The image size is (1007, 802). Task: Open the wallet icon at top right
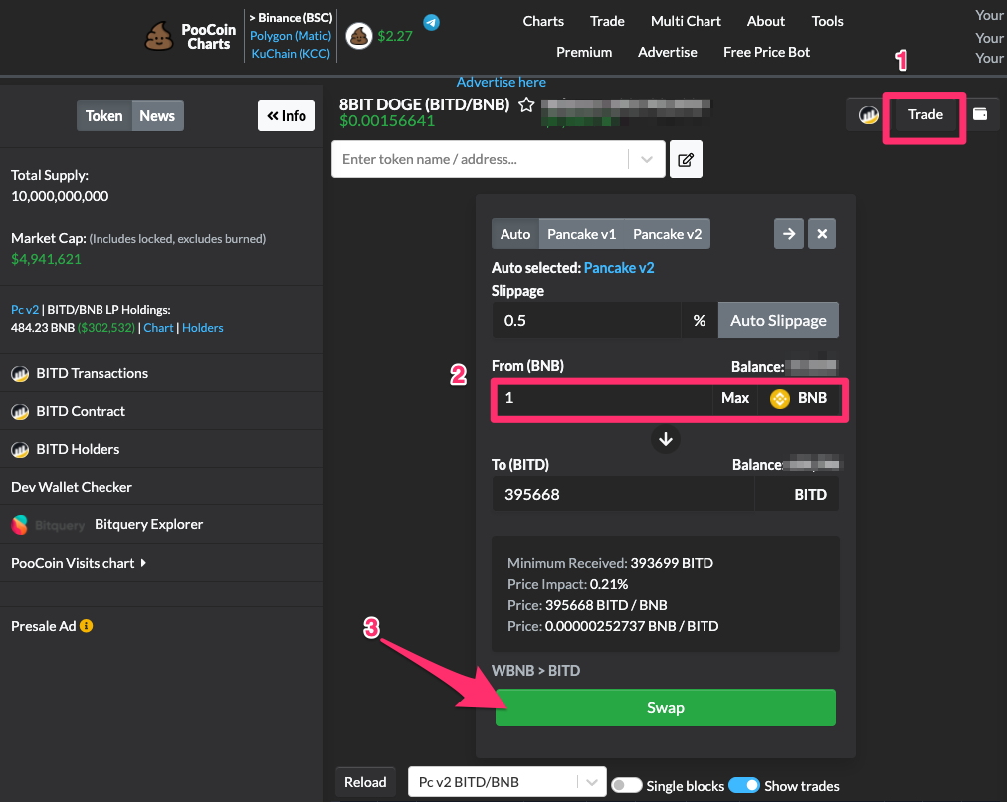point(980,114)
